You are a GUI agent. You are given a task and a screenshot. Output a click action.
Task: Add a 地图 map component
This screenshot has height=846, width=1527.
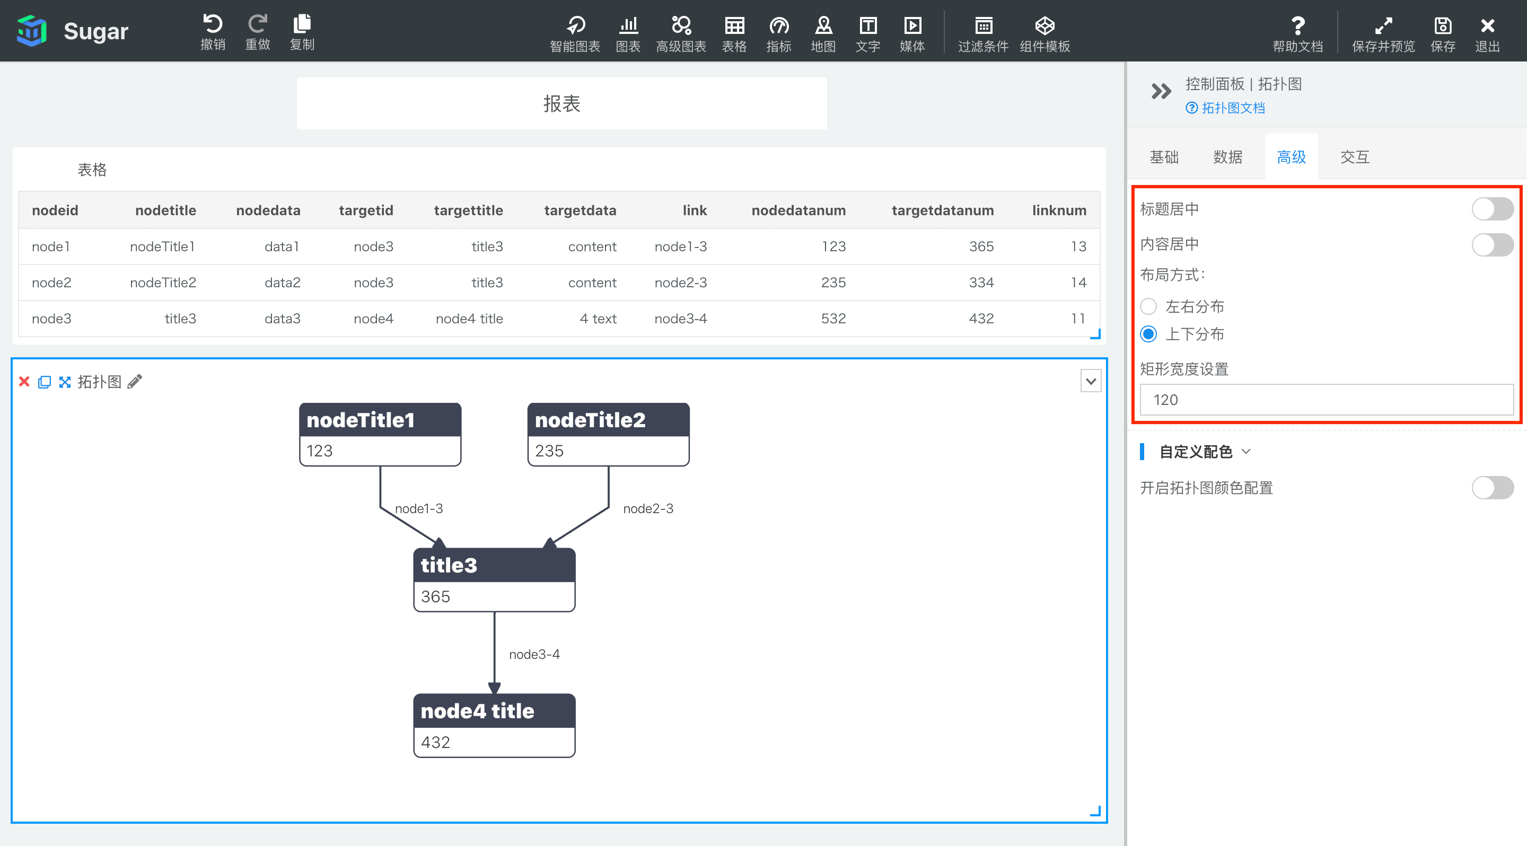click(x=823, y=33)
